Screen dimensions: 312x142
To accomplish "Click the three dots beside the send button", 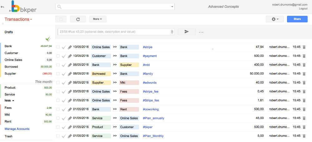I will pyautogui.click(x=201, y=32).
